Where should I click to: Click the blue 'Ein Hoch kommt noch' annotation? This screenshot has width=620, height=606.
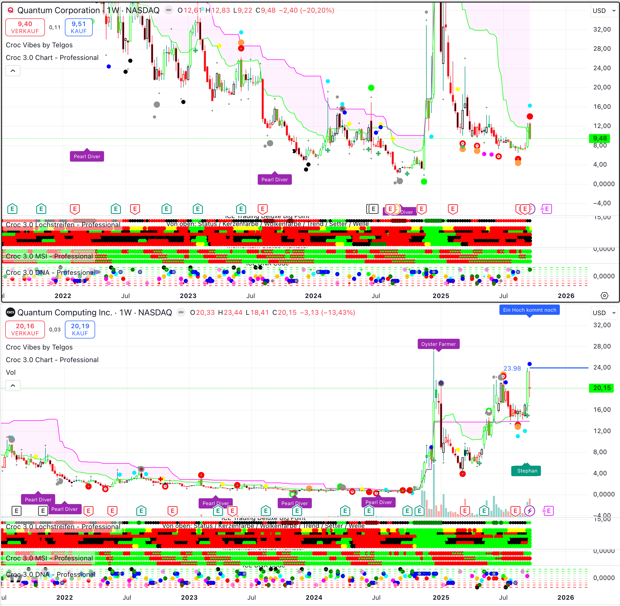529,310
